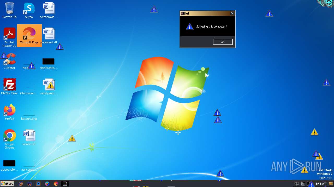
Task: Select the significantp... file icon
Action: tap(49, 64)
